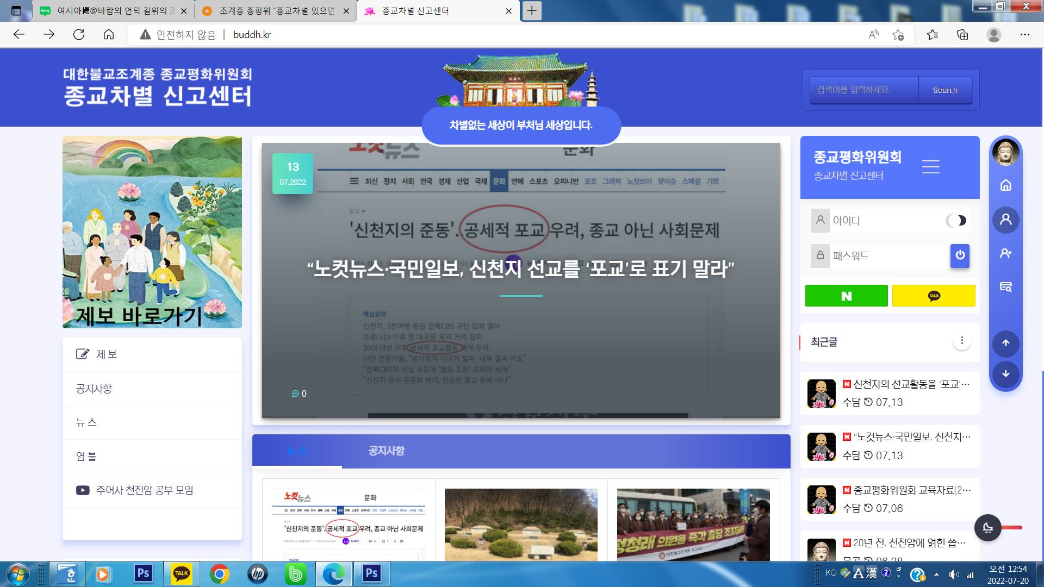Screen dimensions: 1044x587
Task: Select the user login icon on the right sidebar
Action: click(1006, 220)
